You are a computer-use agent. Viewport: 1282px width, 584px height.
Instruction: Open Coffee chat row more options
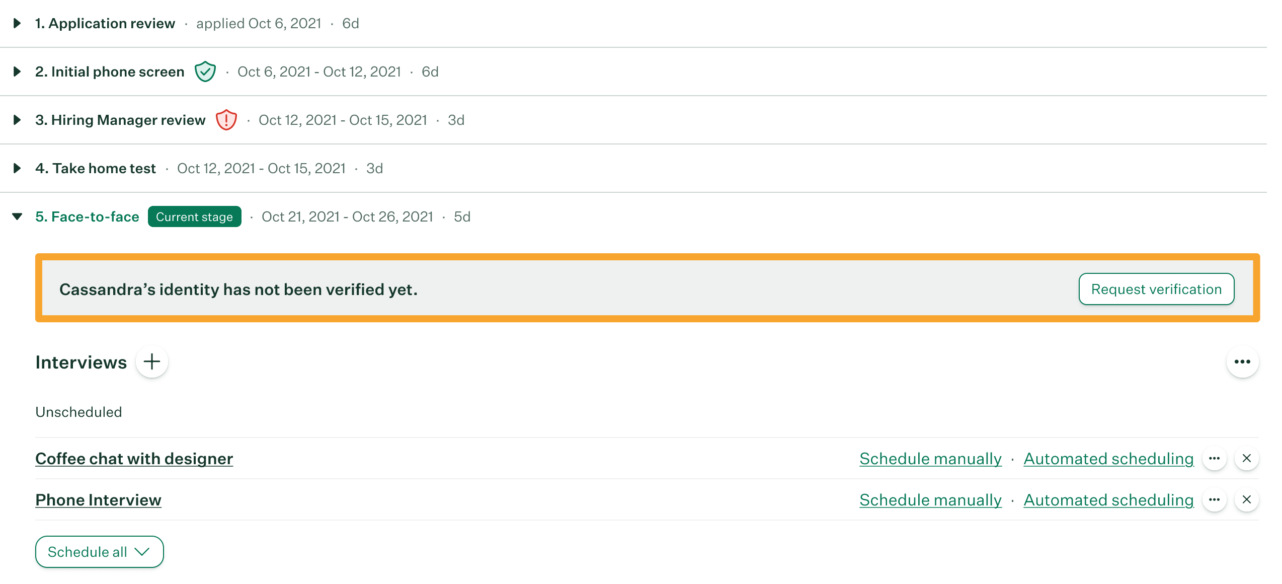point(1215,458)
